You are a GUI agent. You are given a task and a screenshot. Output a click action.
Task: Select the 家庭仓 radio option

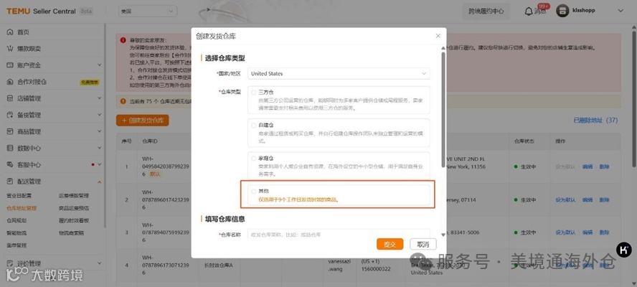click(x=254, y=158)
